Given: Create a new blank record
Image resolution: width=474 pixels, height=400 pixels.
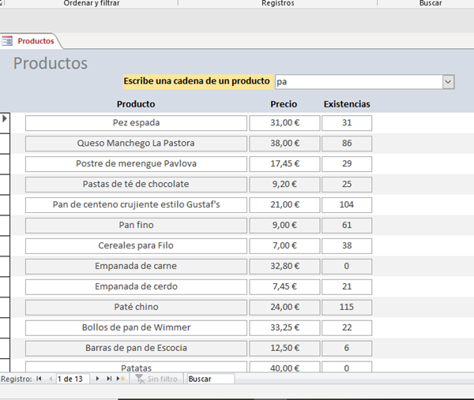Looking at the screenshot, I should [x=120, y=379].
